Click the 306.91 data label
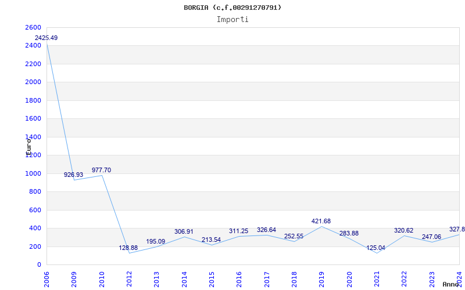Viewport: 465px width, 290px height. 184,231
